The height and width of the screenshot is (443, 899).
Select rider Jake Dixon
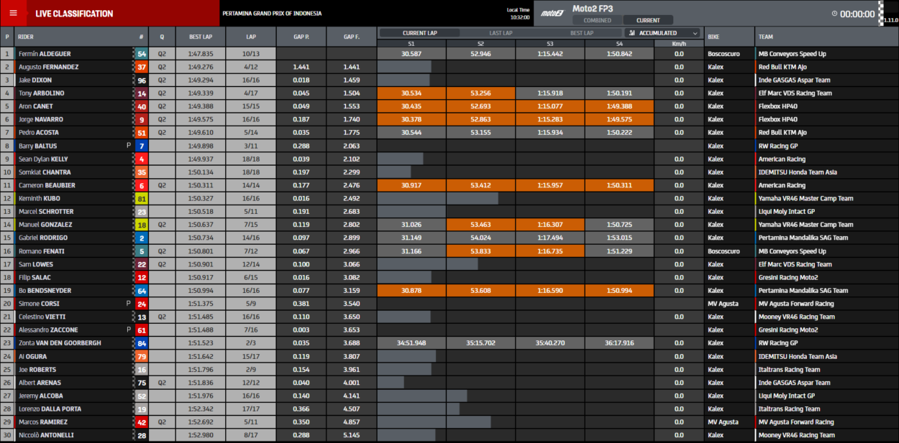(x=35, y=80)
